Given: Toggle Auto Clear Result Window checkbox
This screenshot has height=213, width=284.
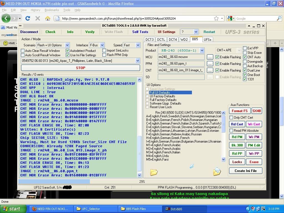Looking at the screenshot, I should (23, 50).
